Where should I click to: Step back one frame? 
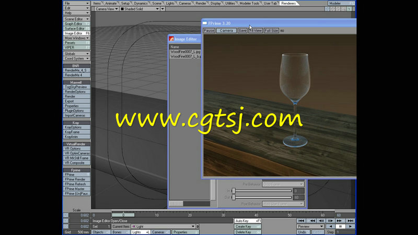point(321,221)
